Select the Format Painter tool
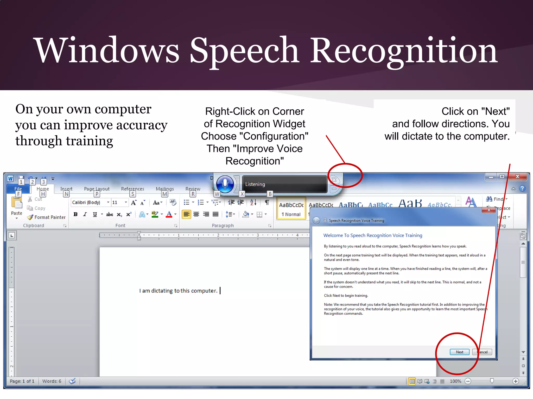 tap(47, 217)
